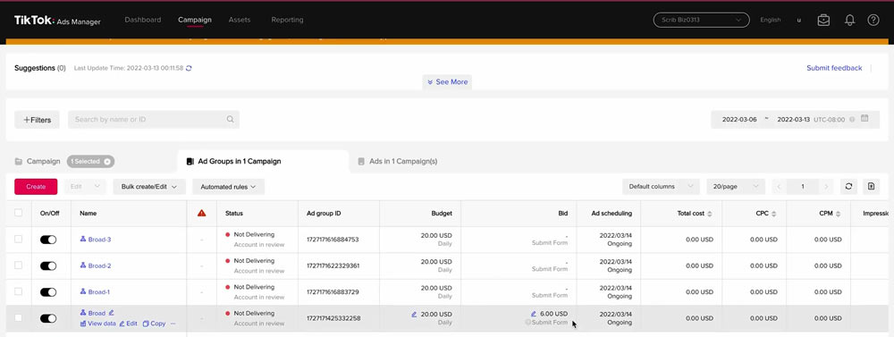The width and height of the screenshot is (894, 337).
Task: Turn off the Broad-1 ad group
Action: tap(48, 292)
